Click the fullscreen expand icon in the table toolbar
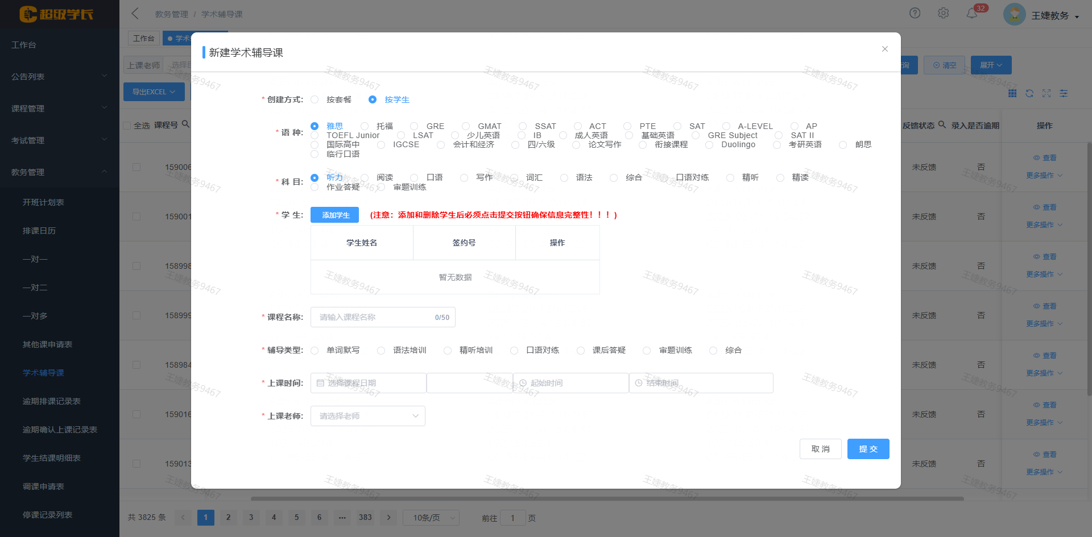 coord(1046,93)
